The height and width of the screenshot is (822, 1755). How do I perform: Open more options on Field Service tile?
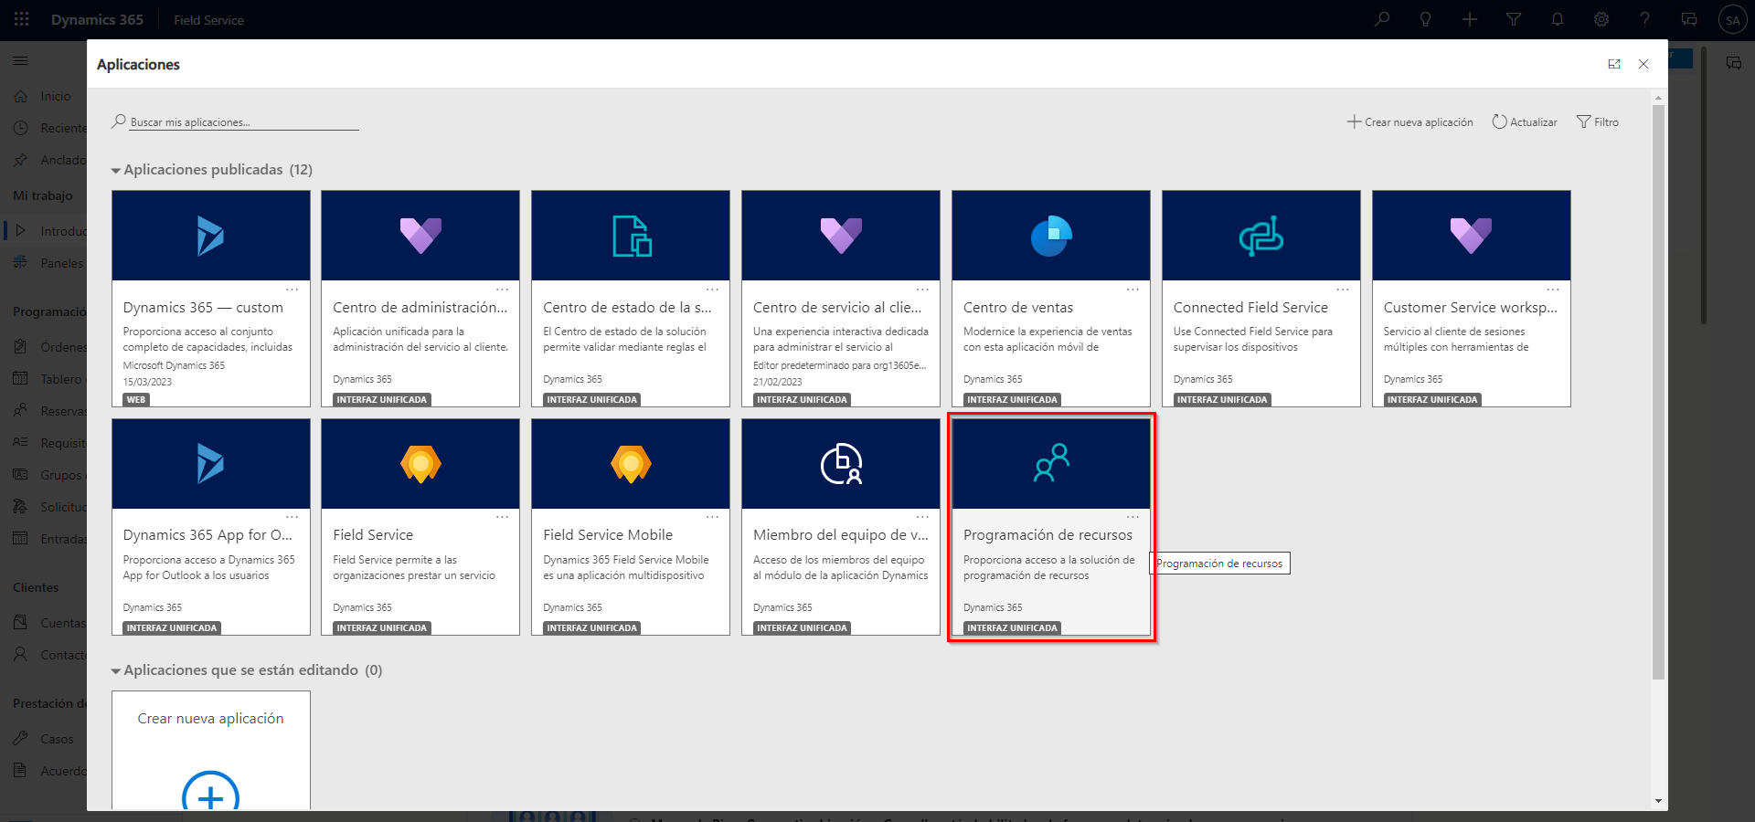pyautogui.click(x=502, y=517)
